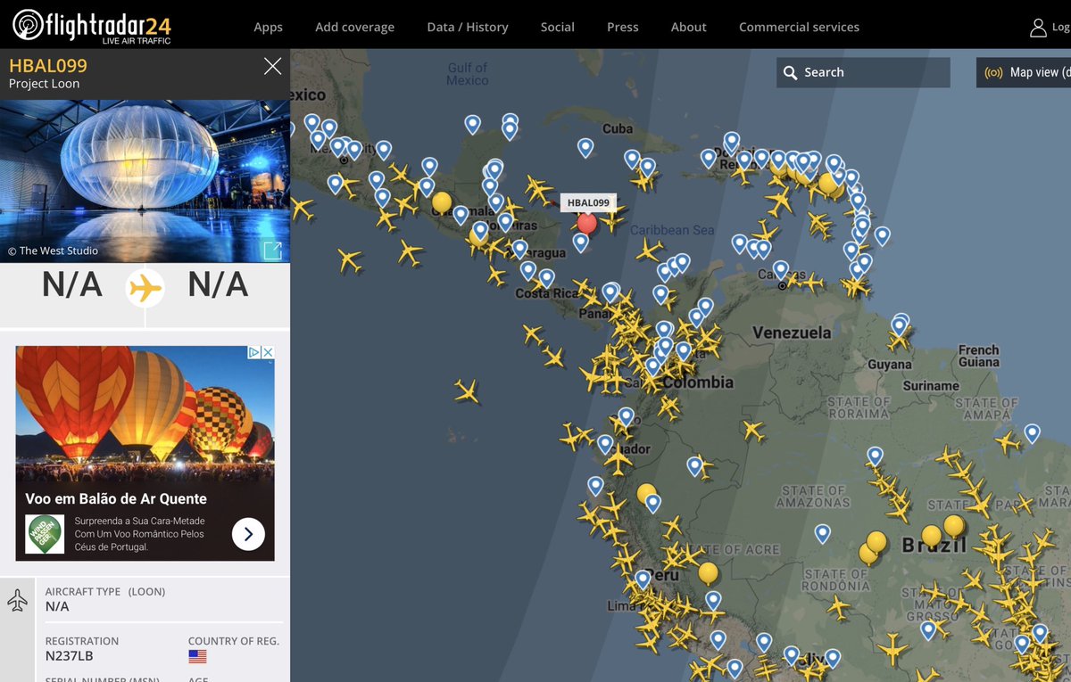Open the Map view dropdown
This screenshot has width=1071, height=682.
click(x=1024, y=72)
